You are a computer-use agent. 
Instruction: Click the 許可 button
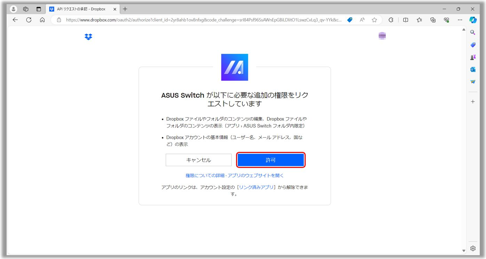coord(271,160)
